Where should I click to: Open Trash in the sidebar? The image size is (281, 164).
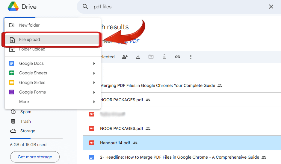coord(25,121)
